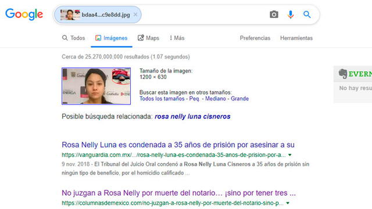Click the uploaded image chip thumbnail
Viewport: 372px width, 209px height.
pyautogui.click(x=70, y=15)
